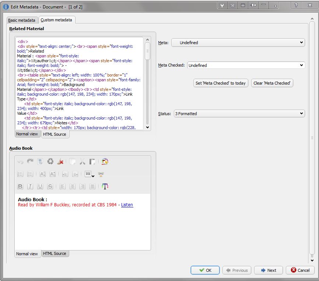Click the ordered list icon
This screenshot has height=281, width=319.
click(20, 174)
